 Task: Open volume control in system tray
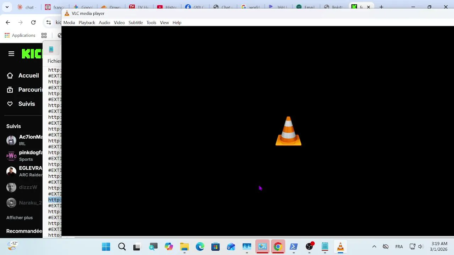pos(421,247)
